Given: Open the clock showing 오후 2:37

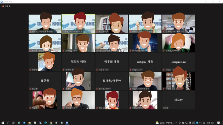Looking at the screenshot, I should pos(211,123).
